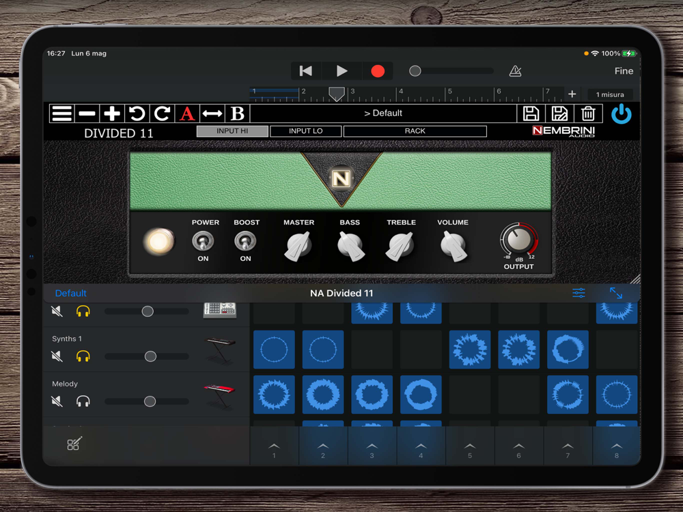Click the master volume slider knob
The height and width of the screenshot is (512, 683).
pyautogui.click(x=415, y=71)
